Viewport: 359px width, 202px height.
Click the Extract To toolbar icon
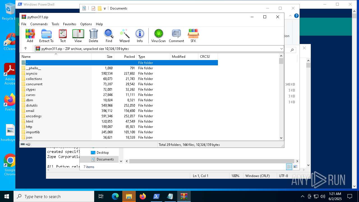46,36
